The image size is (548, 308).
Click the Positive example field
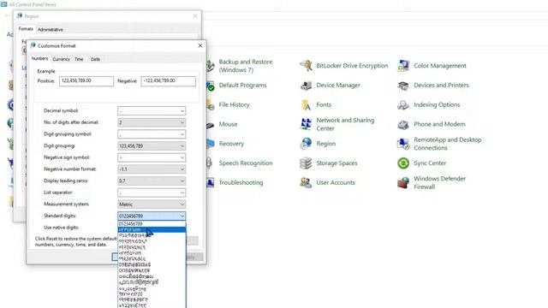[x=86, y=81]
